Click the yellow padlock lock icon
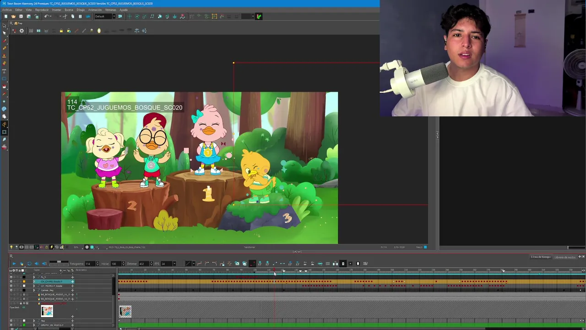 pos(61,31)
